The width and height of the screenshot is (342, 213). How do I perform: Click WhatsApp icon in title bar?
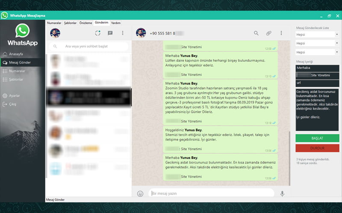click(x=4, y=15)
